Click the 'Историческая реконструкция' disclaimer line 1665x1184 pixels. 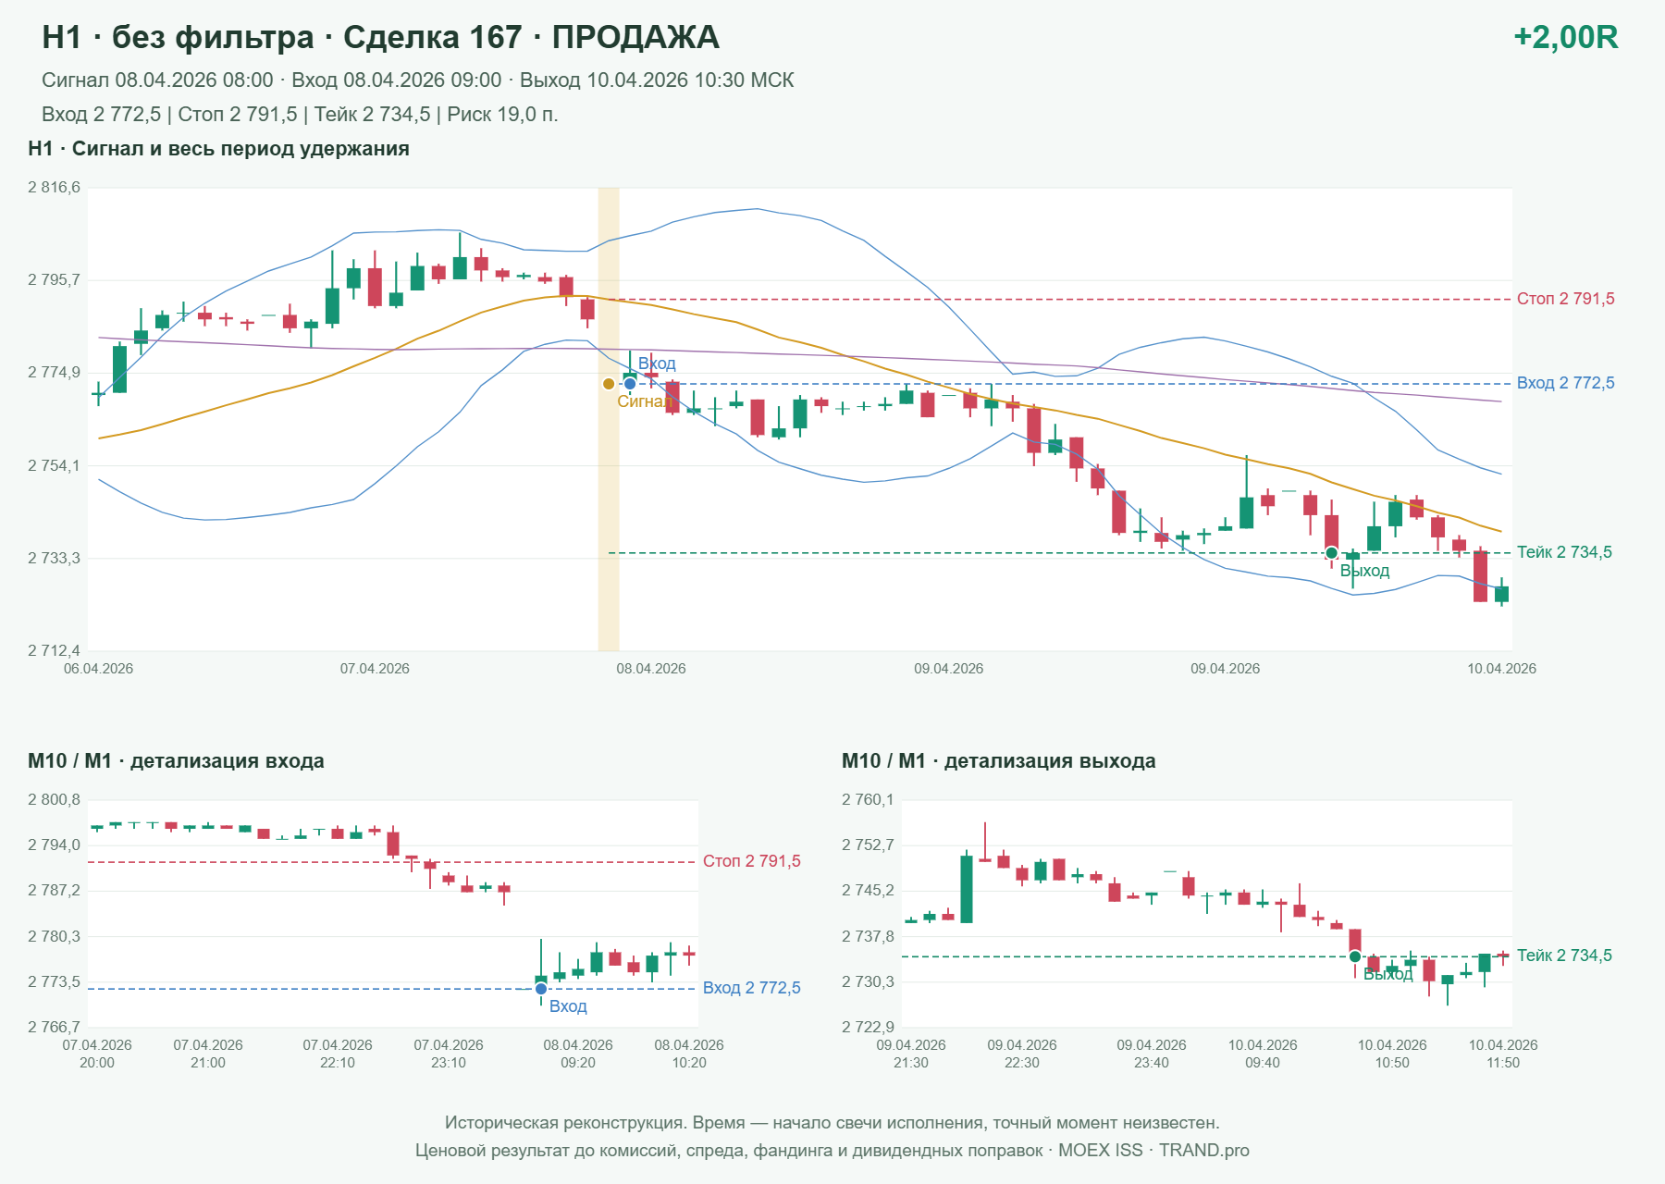[x=832, y=1123]
